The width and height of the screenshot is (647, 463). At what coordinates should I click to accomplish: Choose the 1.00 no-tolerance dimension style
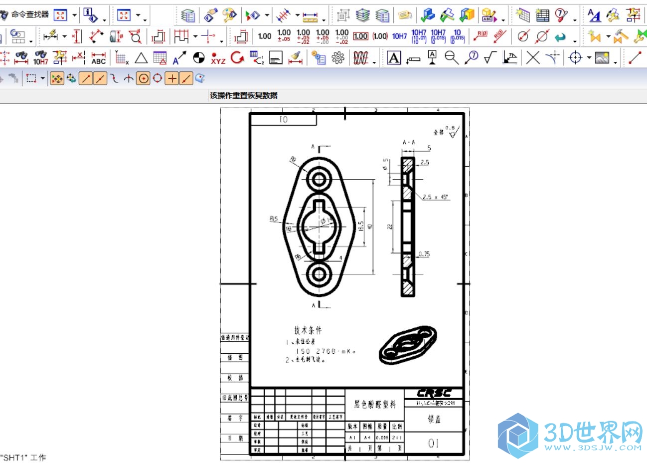265,36
